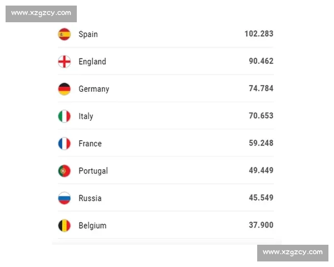Select the Germany flag icon
The width and height of the screenshot is (334, 267).
[65, 88]
